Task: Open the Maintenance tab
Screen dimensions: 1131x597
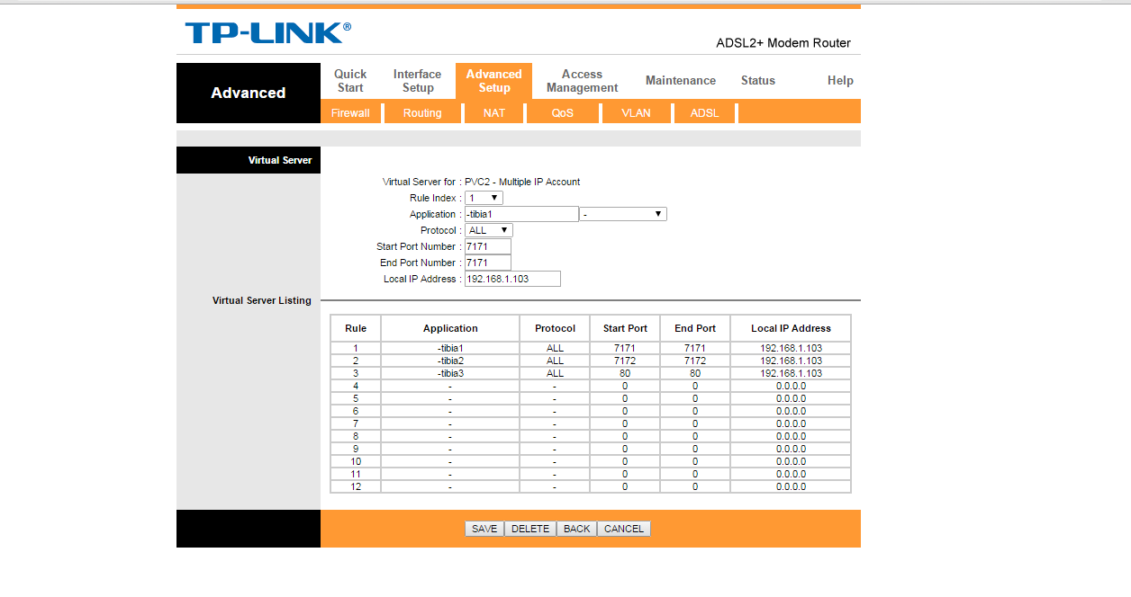Action: click(x=681, y=81)
